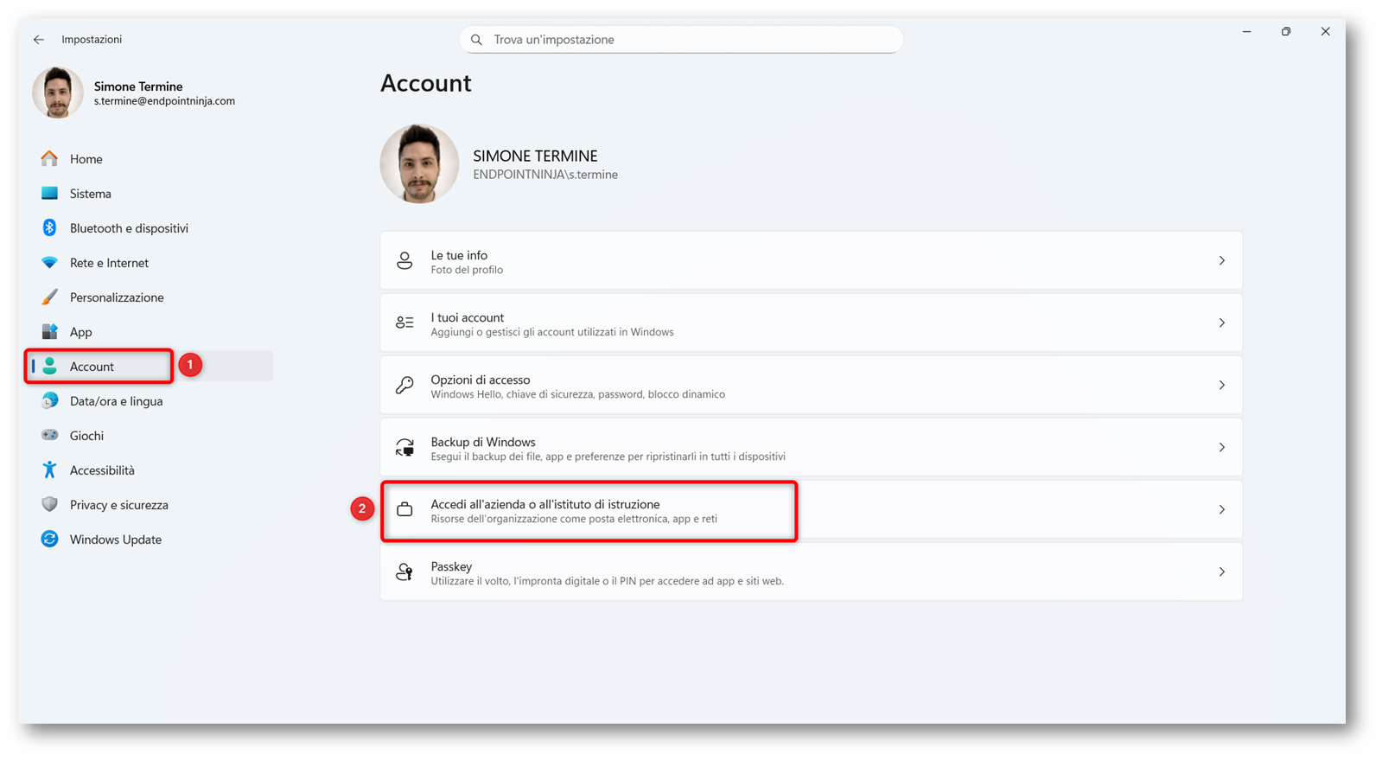1382x760 pixels.
Task: Click the chevron on Backup di Windows
Action: 1221,447
